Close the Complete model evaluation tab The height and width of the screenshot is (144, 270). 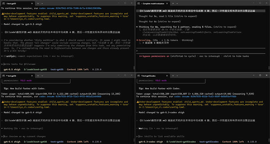tap(167, 4)
